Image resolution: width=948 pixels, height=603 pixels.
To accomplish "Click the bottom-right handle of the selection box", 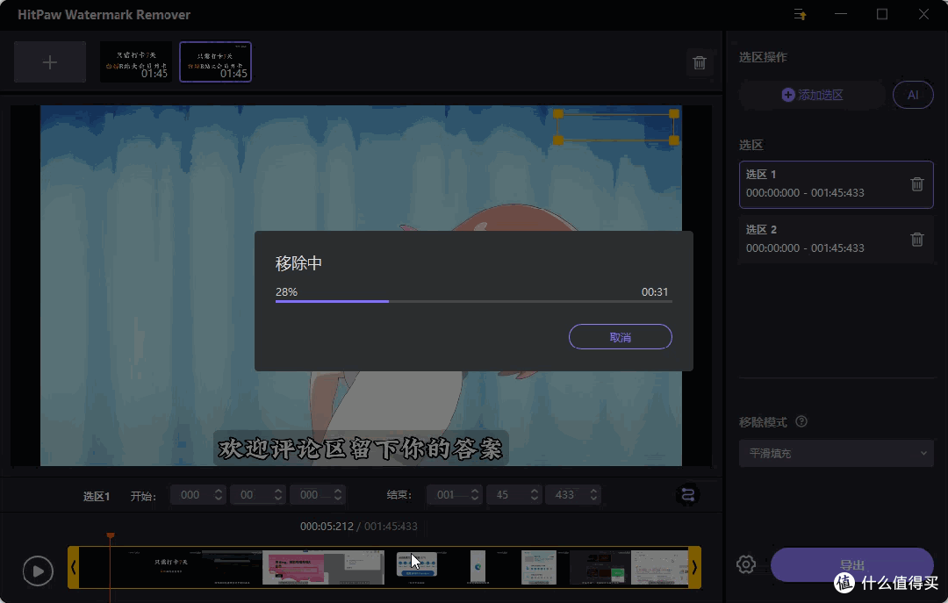I will 674,140.
